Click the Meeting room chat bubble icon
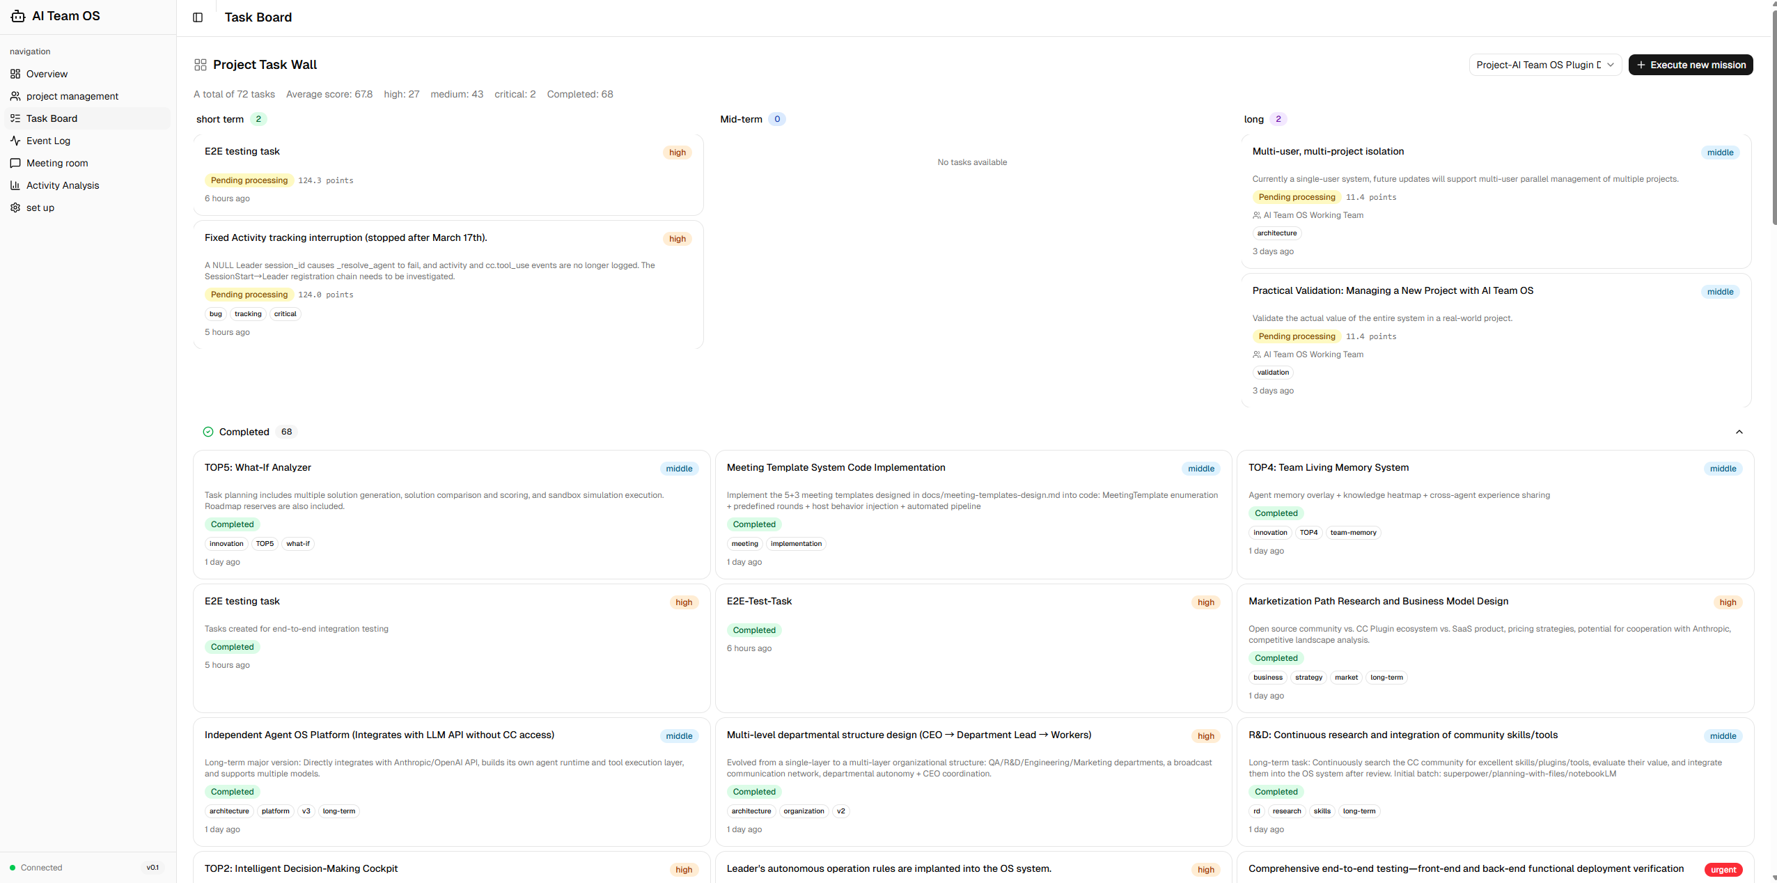 pos(15,163)
